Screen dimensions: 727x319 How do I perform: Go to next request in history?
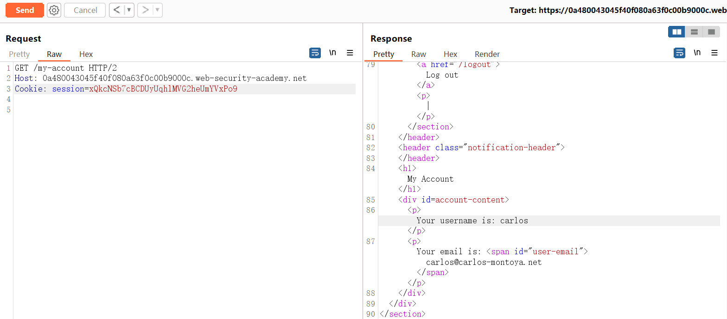tap(145, 10)
